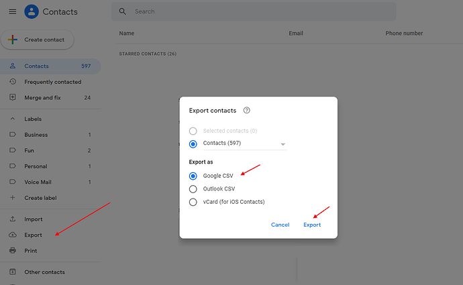This screenshot has width=463, height=285.
Task: Click Export button in the dialog
Action: (x=312, y=225)
